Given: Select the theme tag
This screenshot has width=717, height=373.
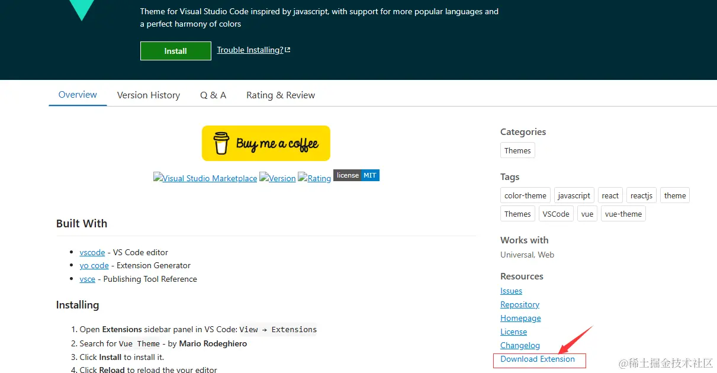Looking at the screenshot, I should 675,195.
